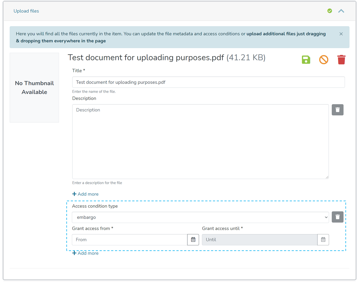The image size is (360, 282).
Task: Open the calendar for Grant access until
Action: tap(323, 240)
